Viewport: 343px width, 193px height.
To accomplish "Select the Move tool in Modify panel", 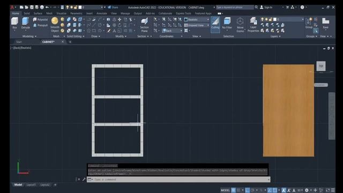I will [120, 19].
